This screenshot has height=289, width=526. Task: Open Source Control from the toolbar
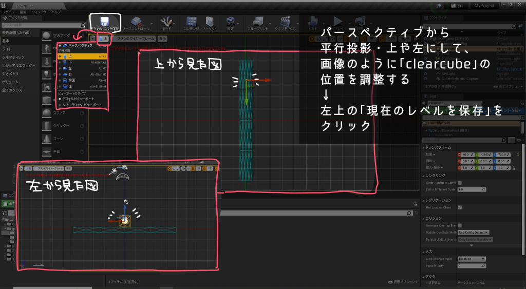137,22
